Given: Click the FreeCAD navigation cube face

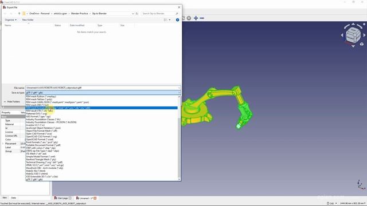Looking at the screenshot, I should tap(353, 35).
